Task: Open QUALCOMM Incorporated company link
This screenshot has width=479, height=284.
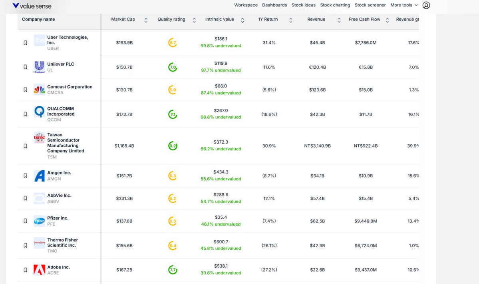Action: 61,111
